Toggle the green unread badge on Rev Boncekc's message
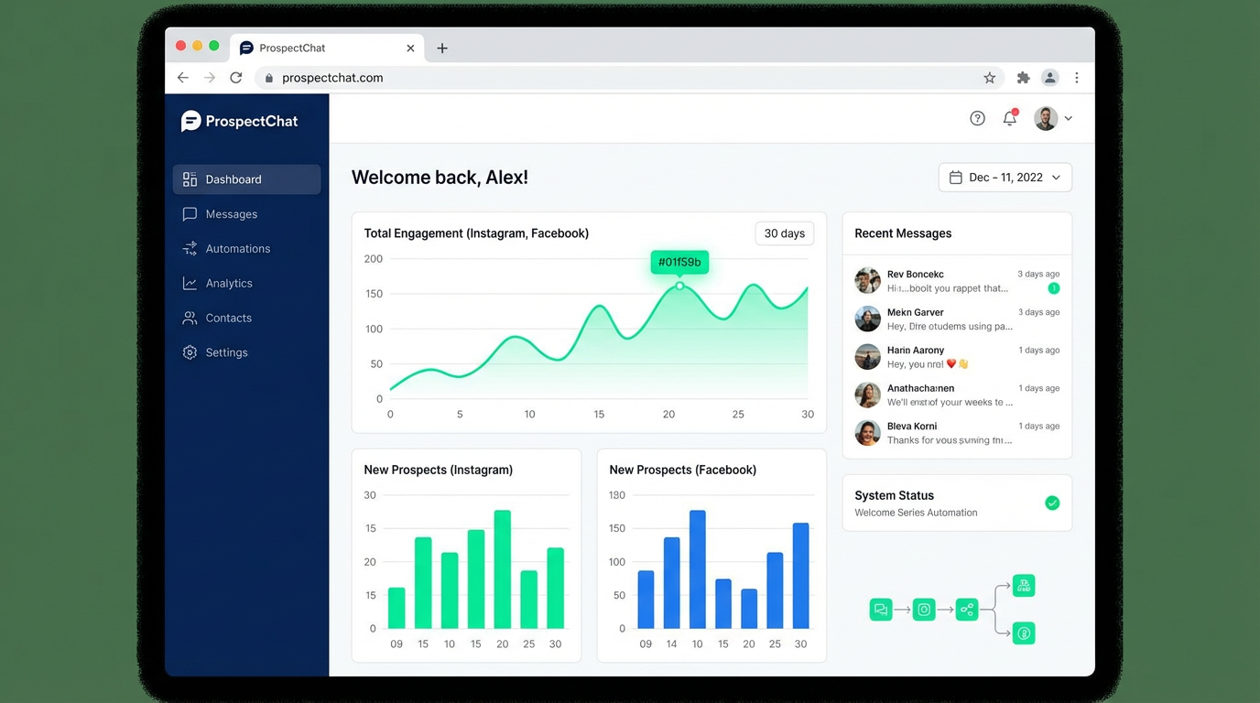Screen dimensions: 1260x703 [x=1054, y=287]
